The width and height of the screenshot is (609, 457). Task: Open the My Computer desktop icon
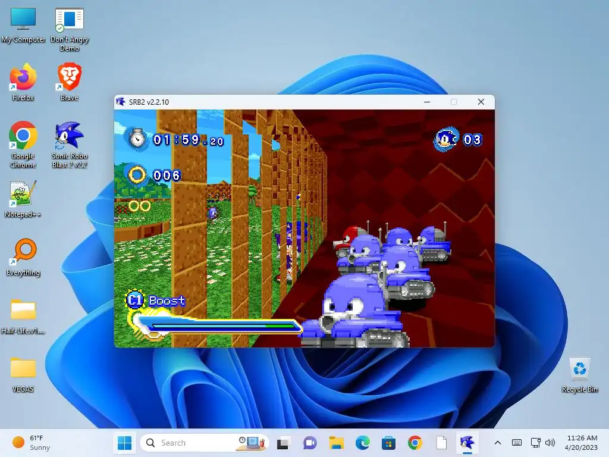coord(23,25)
